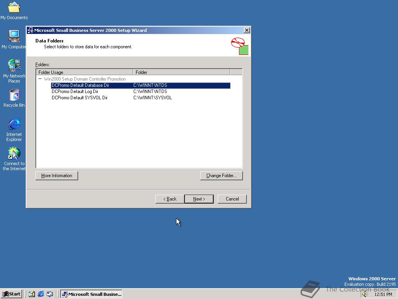Proceed with the Next button
The height and width of the screenshot is (299, 398).
click(199, 199)
